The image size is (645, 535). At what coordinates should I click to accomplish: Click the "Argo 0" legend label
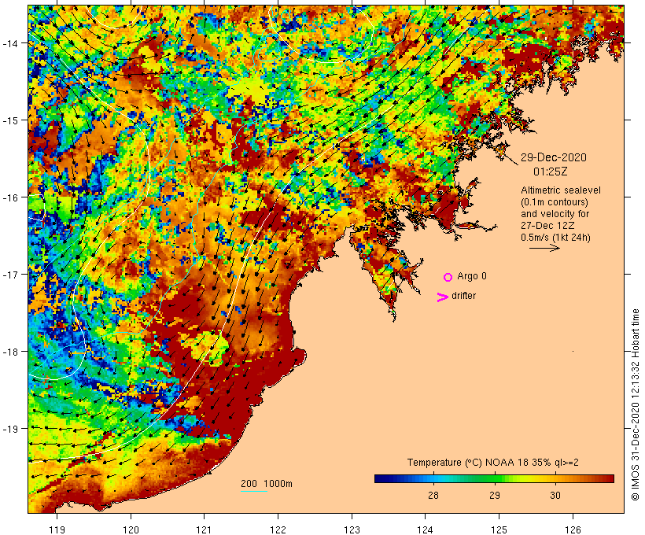click(472, 276)
